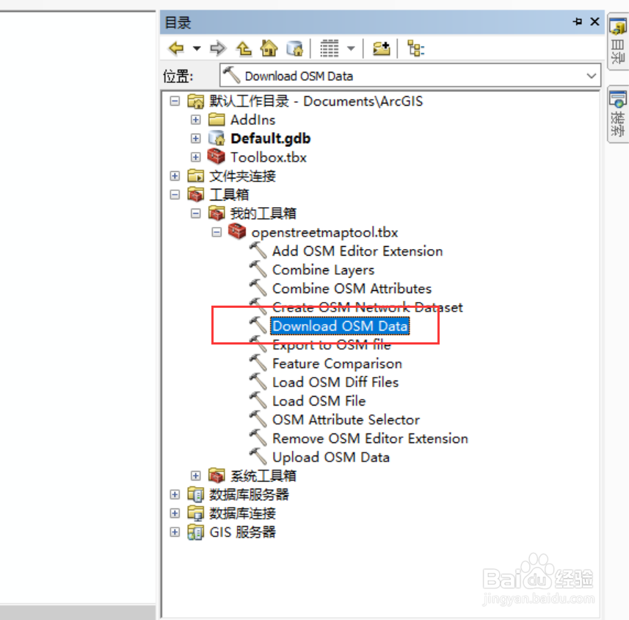Open the 位置 location dropdown
The height and width of the screenshot is (620, 629).
pyautogui.click(x=591, y=76)
